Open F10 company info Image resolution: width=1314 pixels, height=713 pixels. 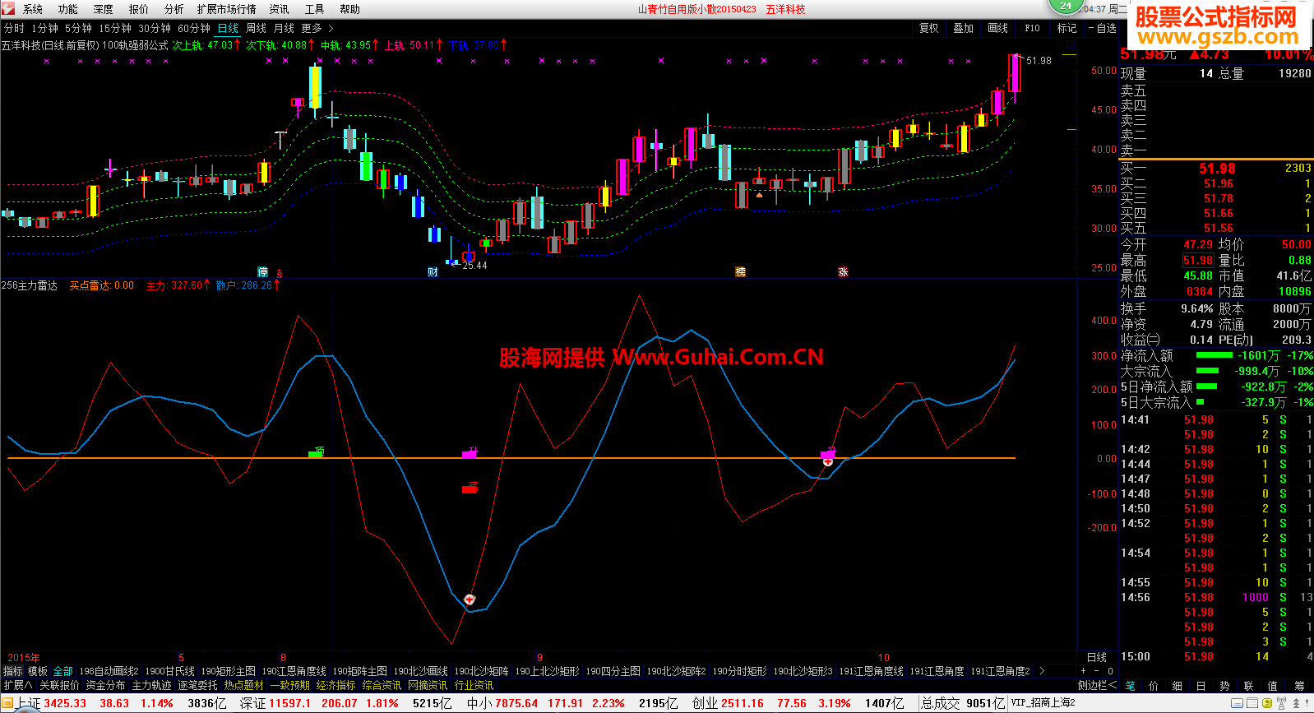[x=1033, y=28]
